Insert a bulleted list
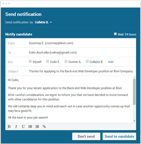This screenshot has height=144, width=141. pyautogui.click(x=30, y=126)
